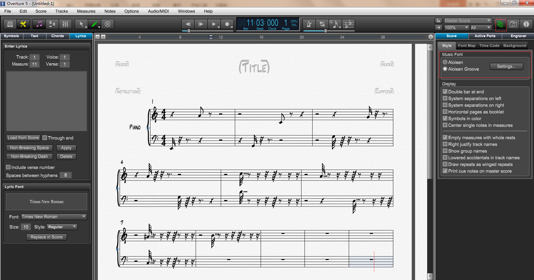Open the mixer sliders icon

pyautogui.click(x=65, y=24)
